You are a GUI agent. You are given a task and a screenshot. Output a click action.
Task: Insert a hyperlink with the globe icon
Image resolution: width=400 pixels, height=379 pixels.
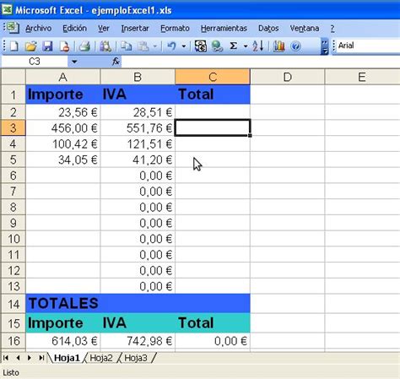(217, 46)
